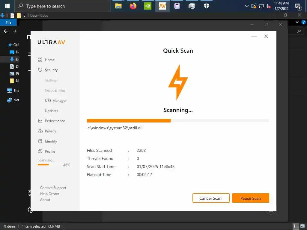Open Recover Files submenu item
Image resolution: width=307 pixels, height=230 pixels.
tap(55, 90)
